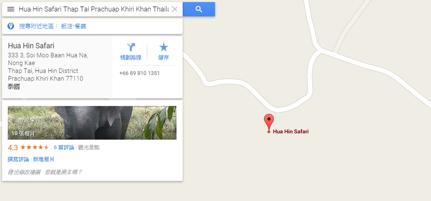
Task: Click 新增相片 to add a photo
Action: pyautogui.click(x=43, y=159)
